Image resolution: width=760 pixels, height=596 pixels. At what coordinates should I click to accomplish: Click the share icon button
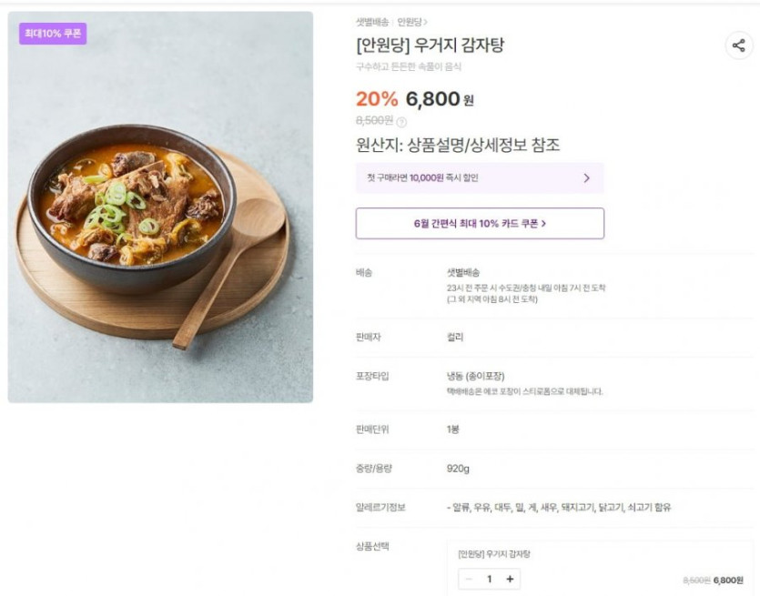click(738, 46)
